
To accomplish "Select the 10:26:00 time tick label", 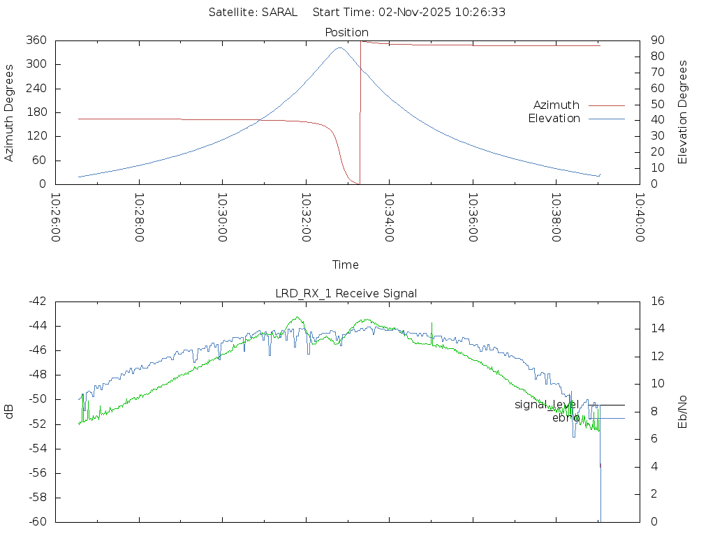I will 56,217.
